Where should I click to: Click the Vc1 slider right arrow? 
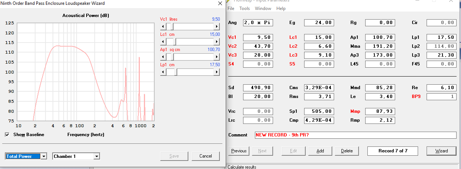point(217,27)
